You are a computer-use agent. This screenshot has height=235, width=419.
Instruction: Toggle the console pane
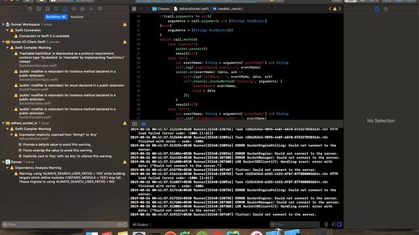tap(339, 225)
